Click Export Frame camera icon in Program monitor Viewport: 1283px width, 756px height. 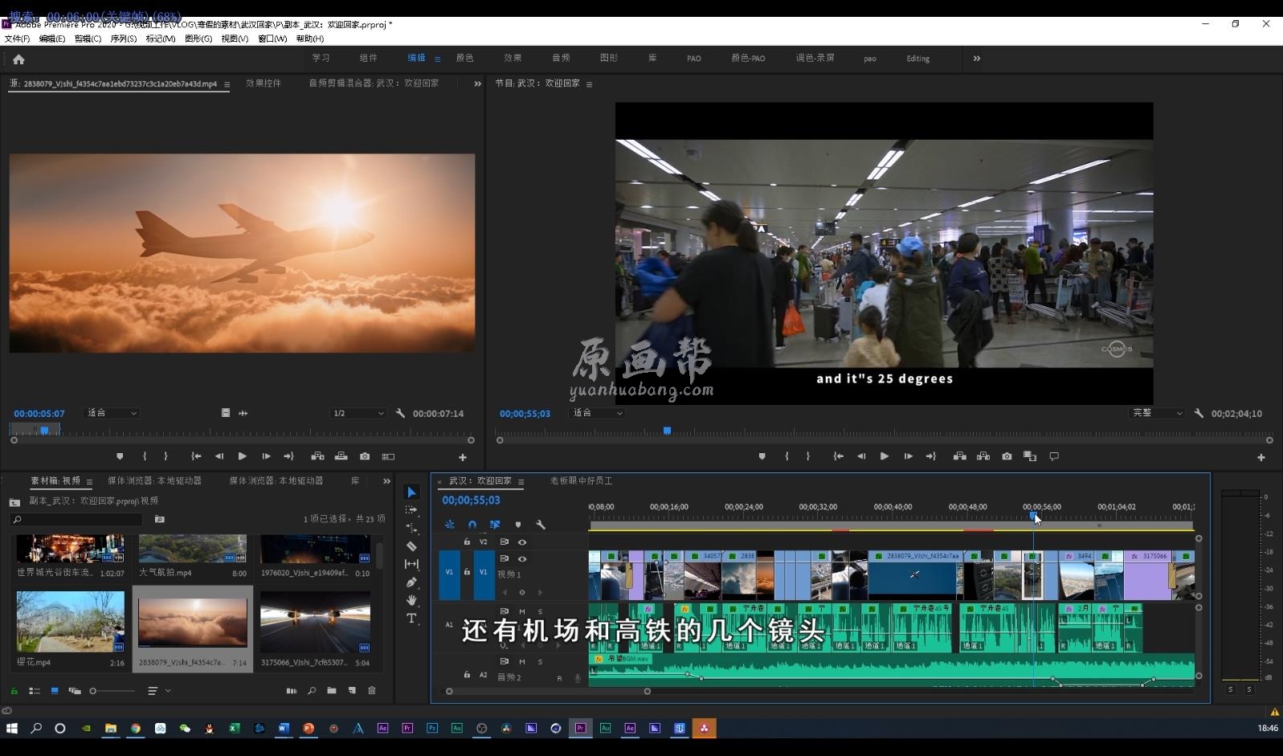[1007, 456]
